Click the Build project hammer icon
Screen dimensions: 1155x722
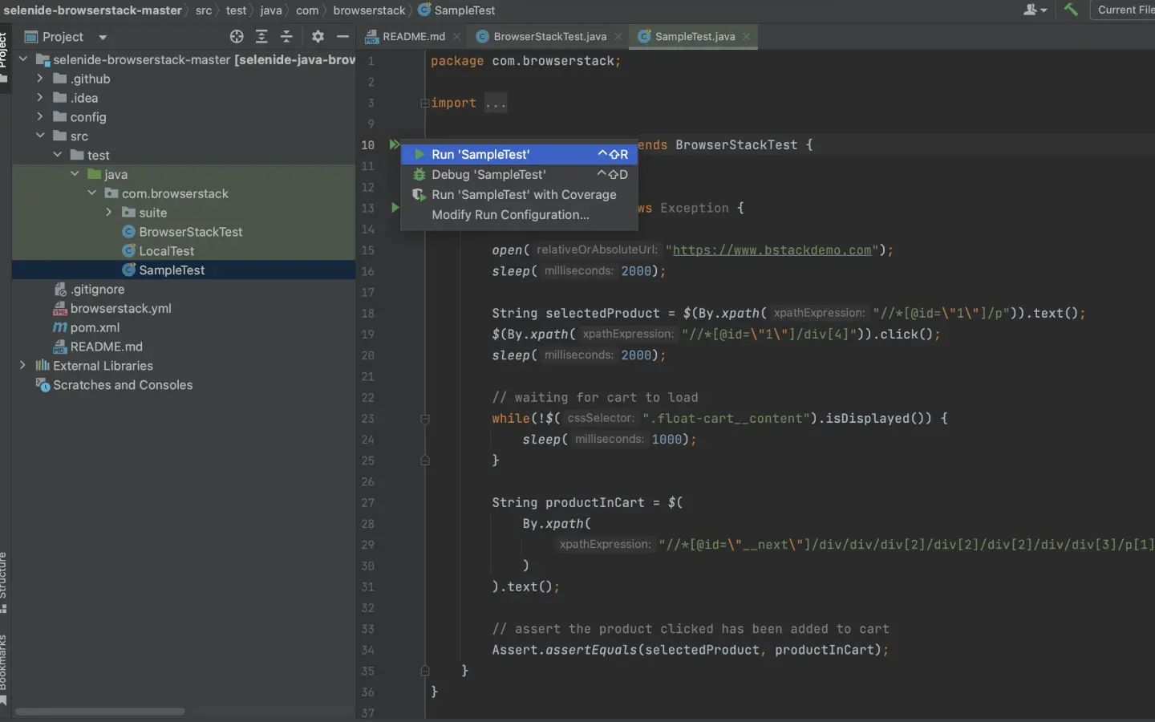click(x=1071, y=10)
